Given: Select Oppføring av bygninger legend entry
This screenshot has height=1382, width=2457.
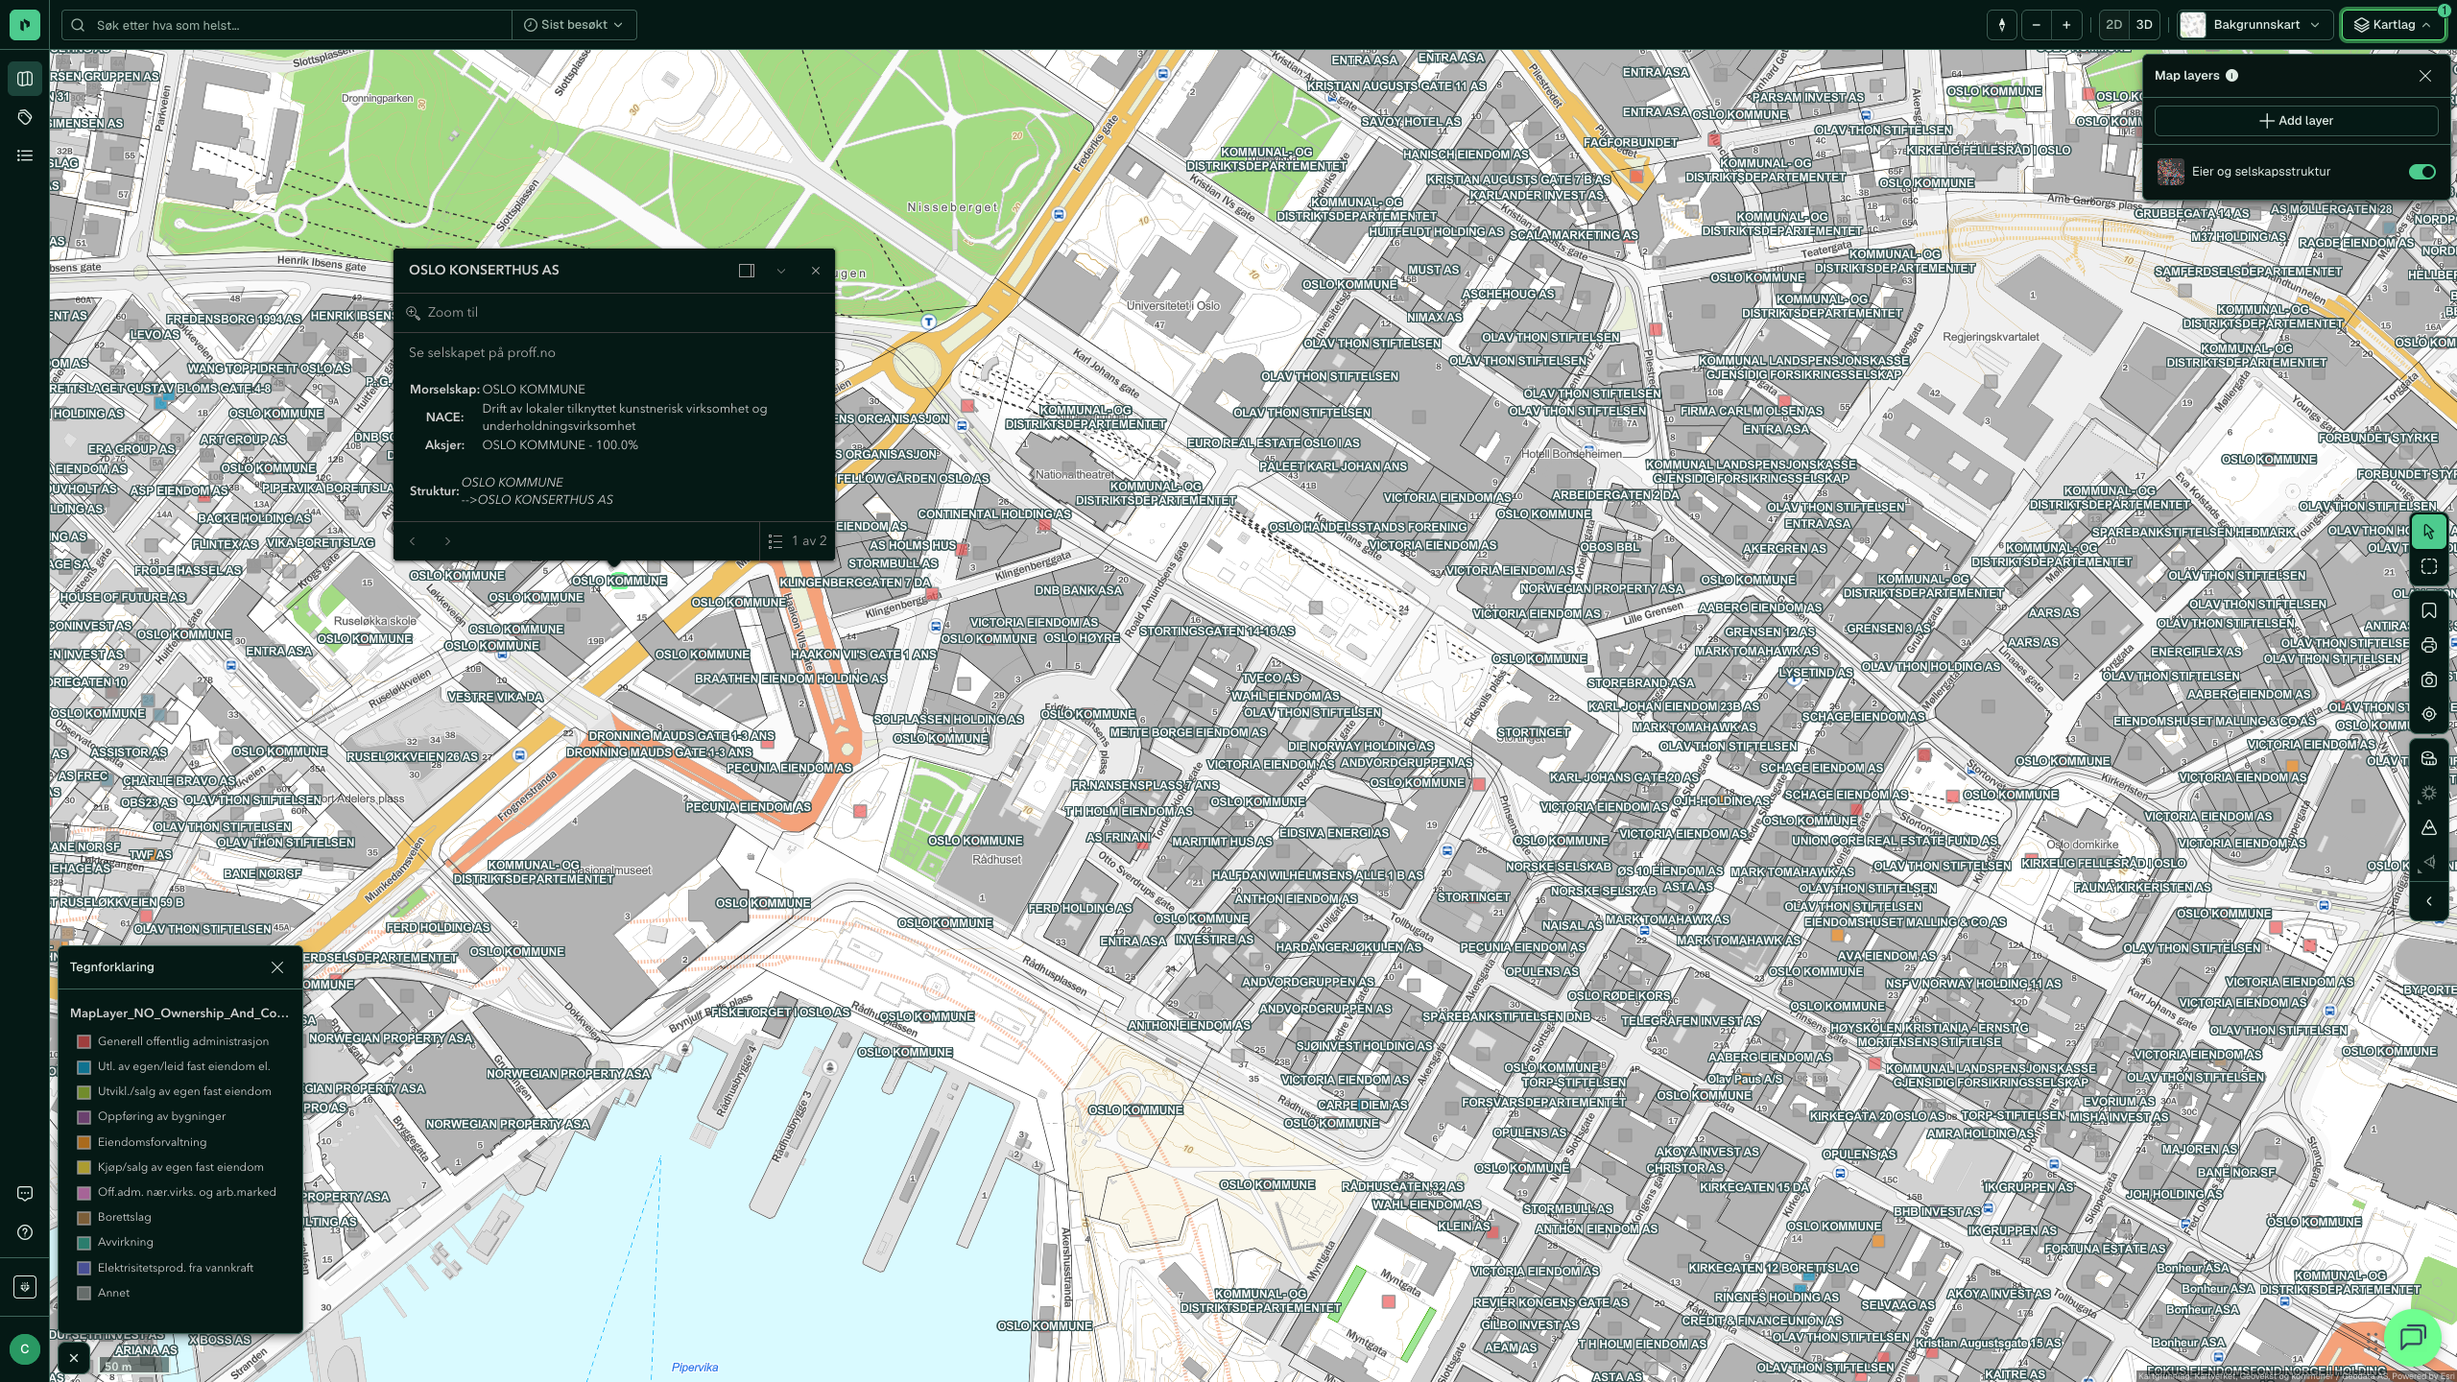Looking at the screenshot, I should (x=161, y=1116).
